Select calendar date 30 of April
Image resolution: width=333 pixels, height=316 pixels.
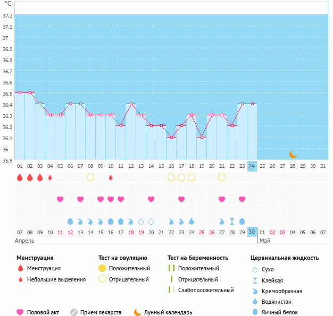pyautogui.click(x=252, y=232)
